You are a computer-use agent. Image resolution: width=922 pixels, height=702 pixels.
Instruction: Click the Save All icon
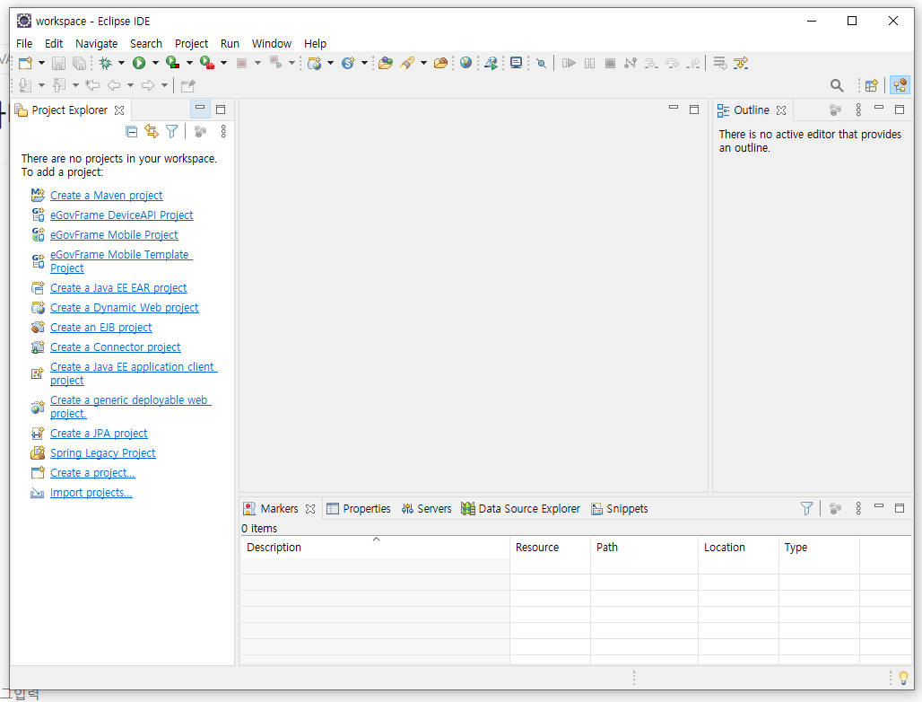pos(79,63)
